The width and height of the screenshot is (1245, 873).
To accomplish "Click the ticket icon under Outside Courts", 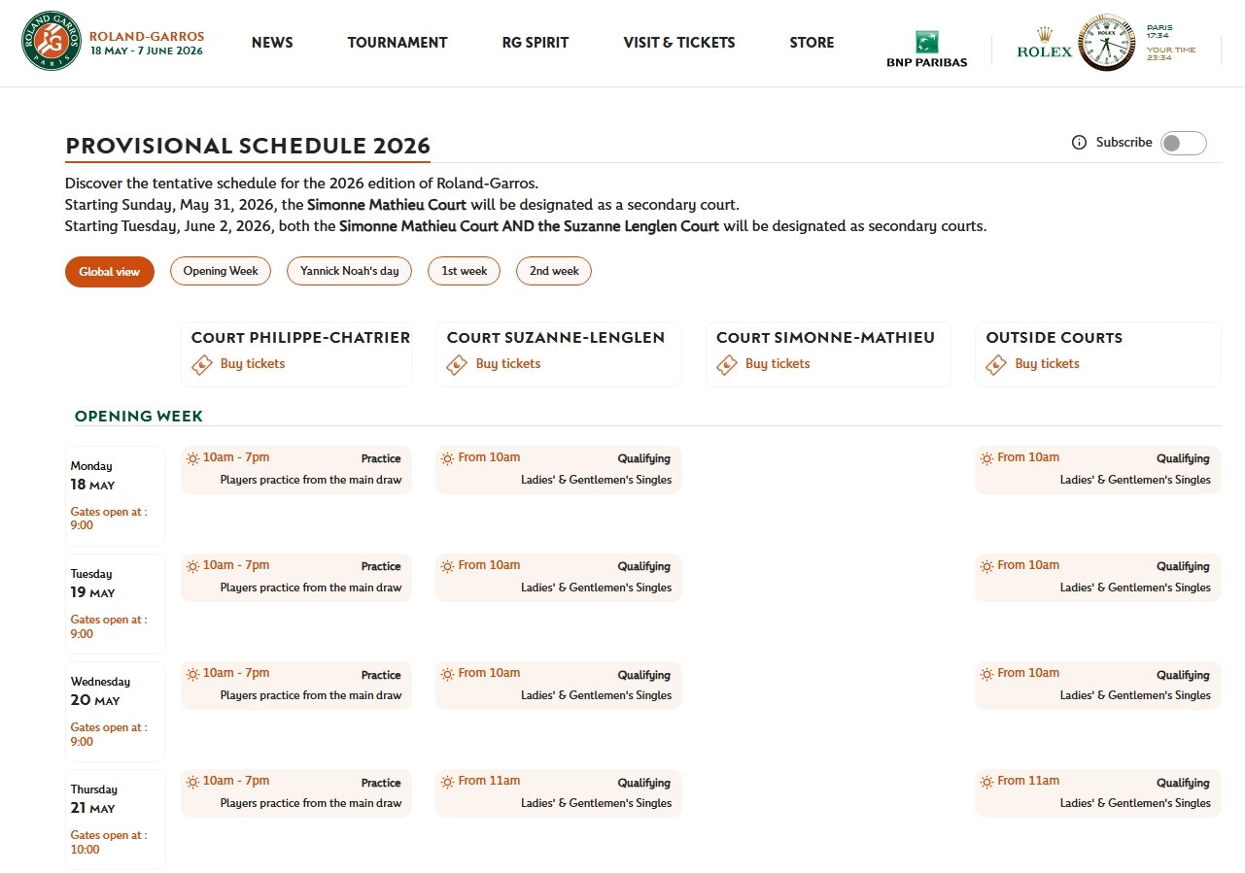I will [997, 364].
